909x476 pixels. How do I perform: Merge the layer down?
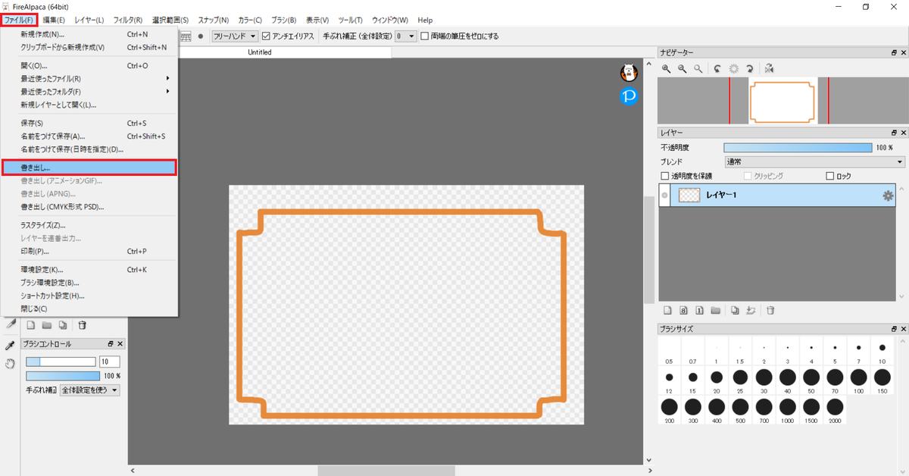pos(751,310)
